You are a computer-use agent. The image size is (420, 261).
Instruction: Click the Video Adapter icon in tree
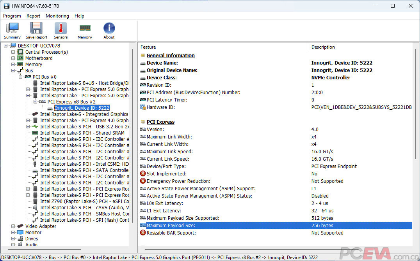coord(20,226)
